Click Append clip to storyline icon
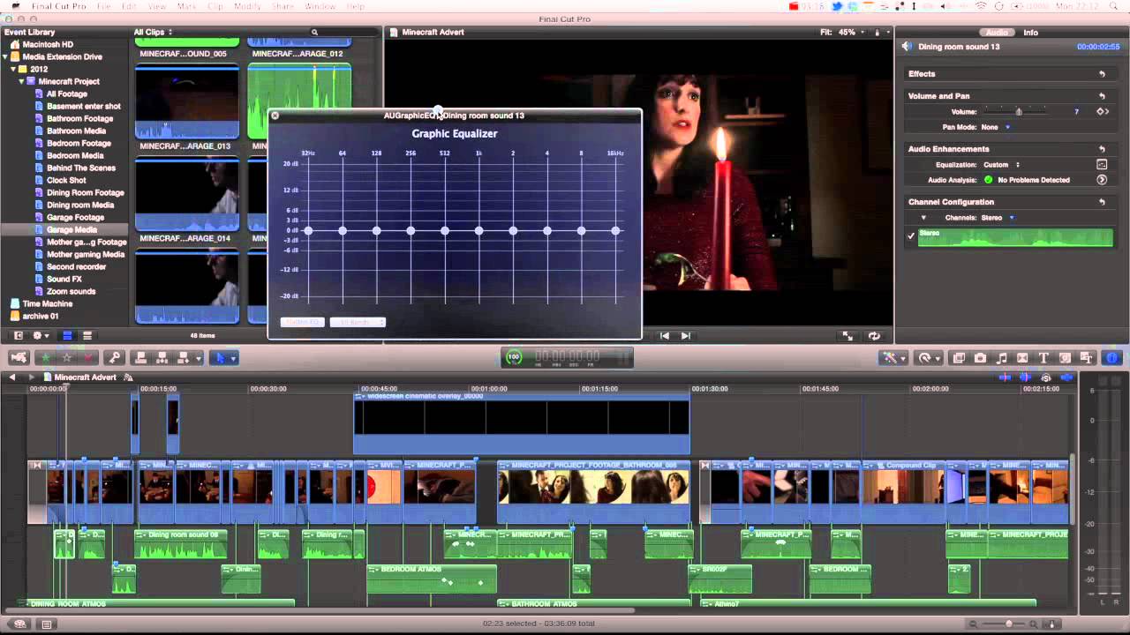 pos(184,357)
